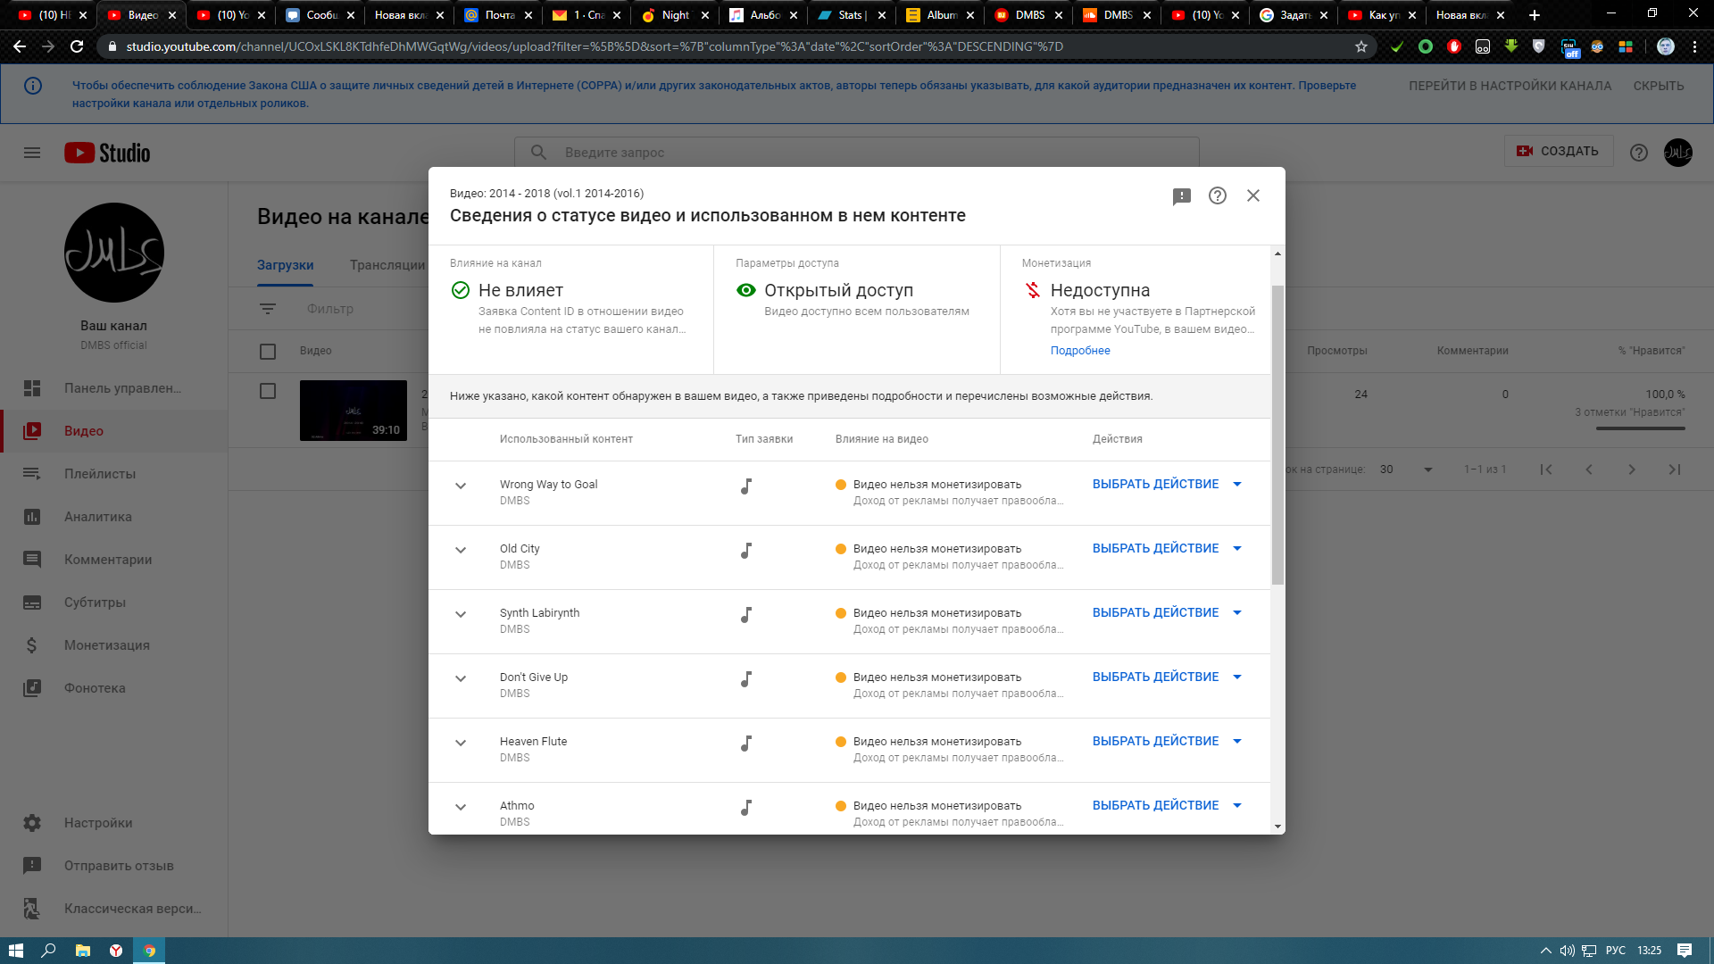Toggle the checkbox for the 39:10 video
The height and width of the screenshot is (964, 1714).
[x=268, y=391]
